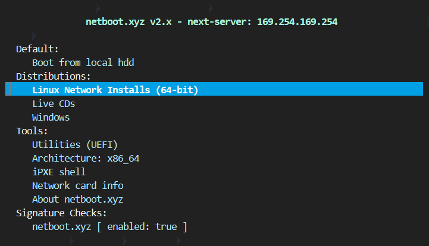Open the Live CDs menu
This screenshot has height=246, width=429.
click(54, 103)
